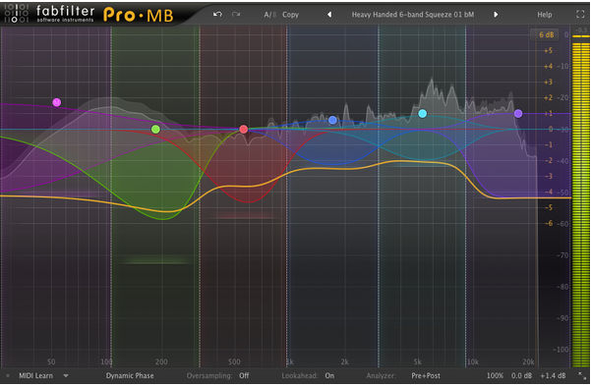Select the cyan band handle
591x386 pixels.
[423, 113]
